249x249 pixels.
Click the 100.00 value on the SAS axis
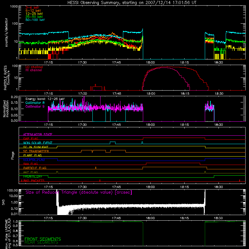pos(12,190)
